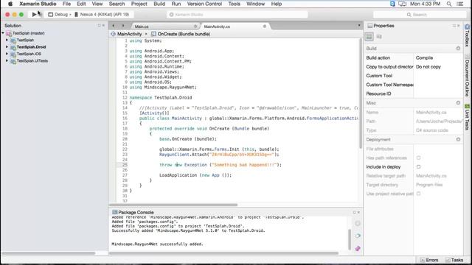Open the Window menu

(x=256, y=4)
